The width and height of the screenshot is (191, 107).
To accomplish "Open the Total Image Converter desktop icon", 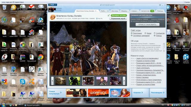I will [x=13, y=9].
